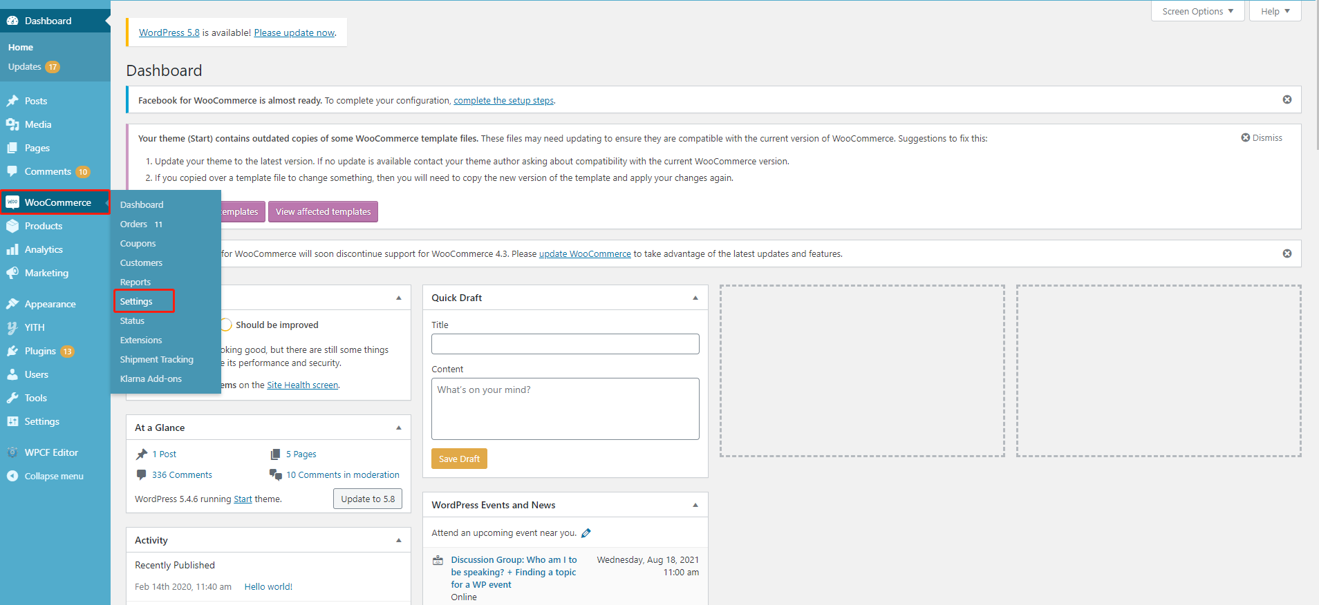Click the Plugins plug icon
The image size is (1319, 605).
pyautogui.click(x=12, y=351)
